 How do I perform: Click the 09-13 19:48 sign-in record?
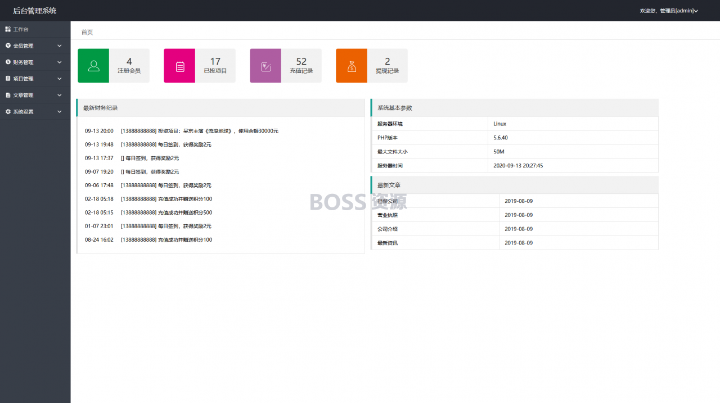148,144
